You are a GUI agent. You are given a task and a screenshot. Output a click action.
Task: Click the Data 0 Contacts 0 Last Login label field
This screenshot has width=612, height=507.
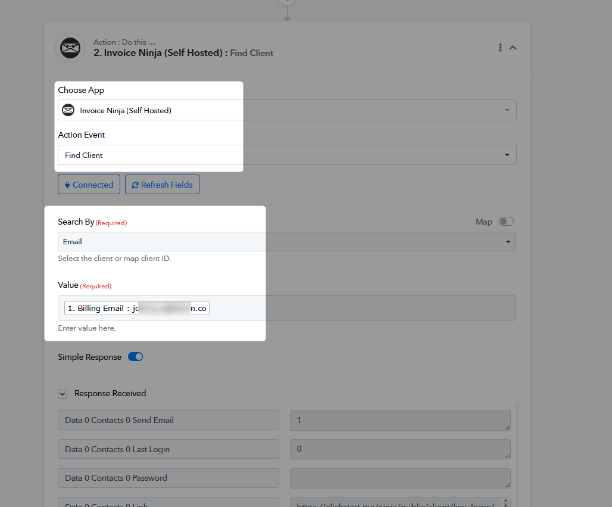(168, 449)
